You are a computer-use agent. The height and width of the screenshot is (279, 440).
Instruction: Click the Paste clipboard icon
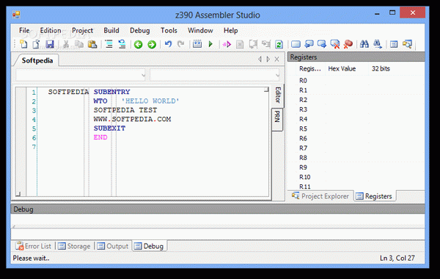[92, 44]
